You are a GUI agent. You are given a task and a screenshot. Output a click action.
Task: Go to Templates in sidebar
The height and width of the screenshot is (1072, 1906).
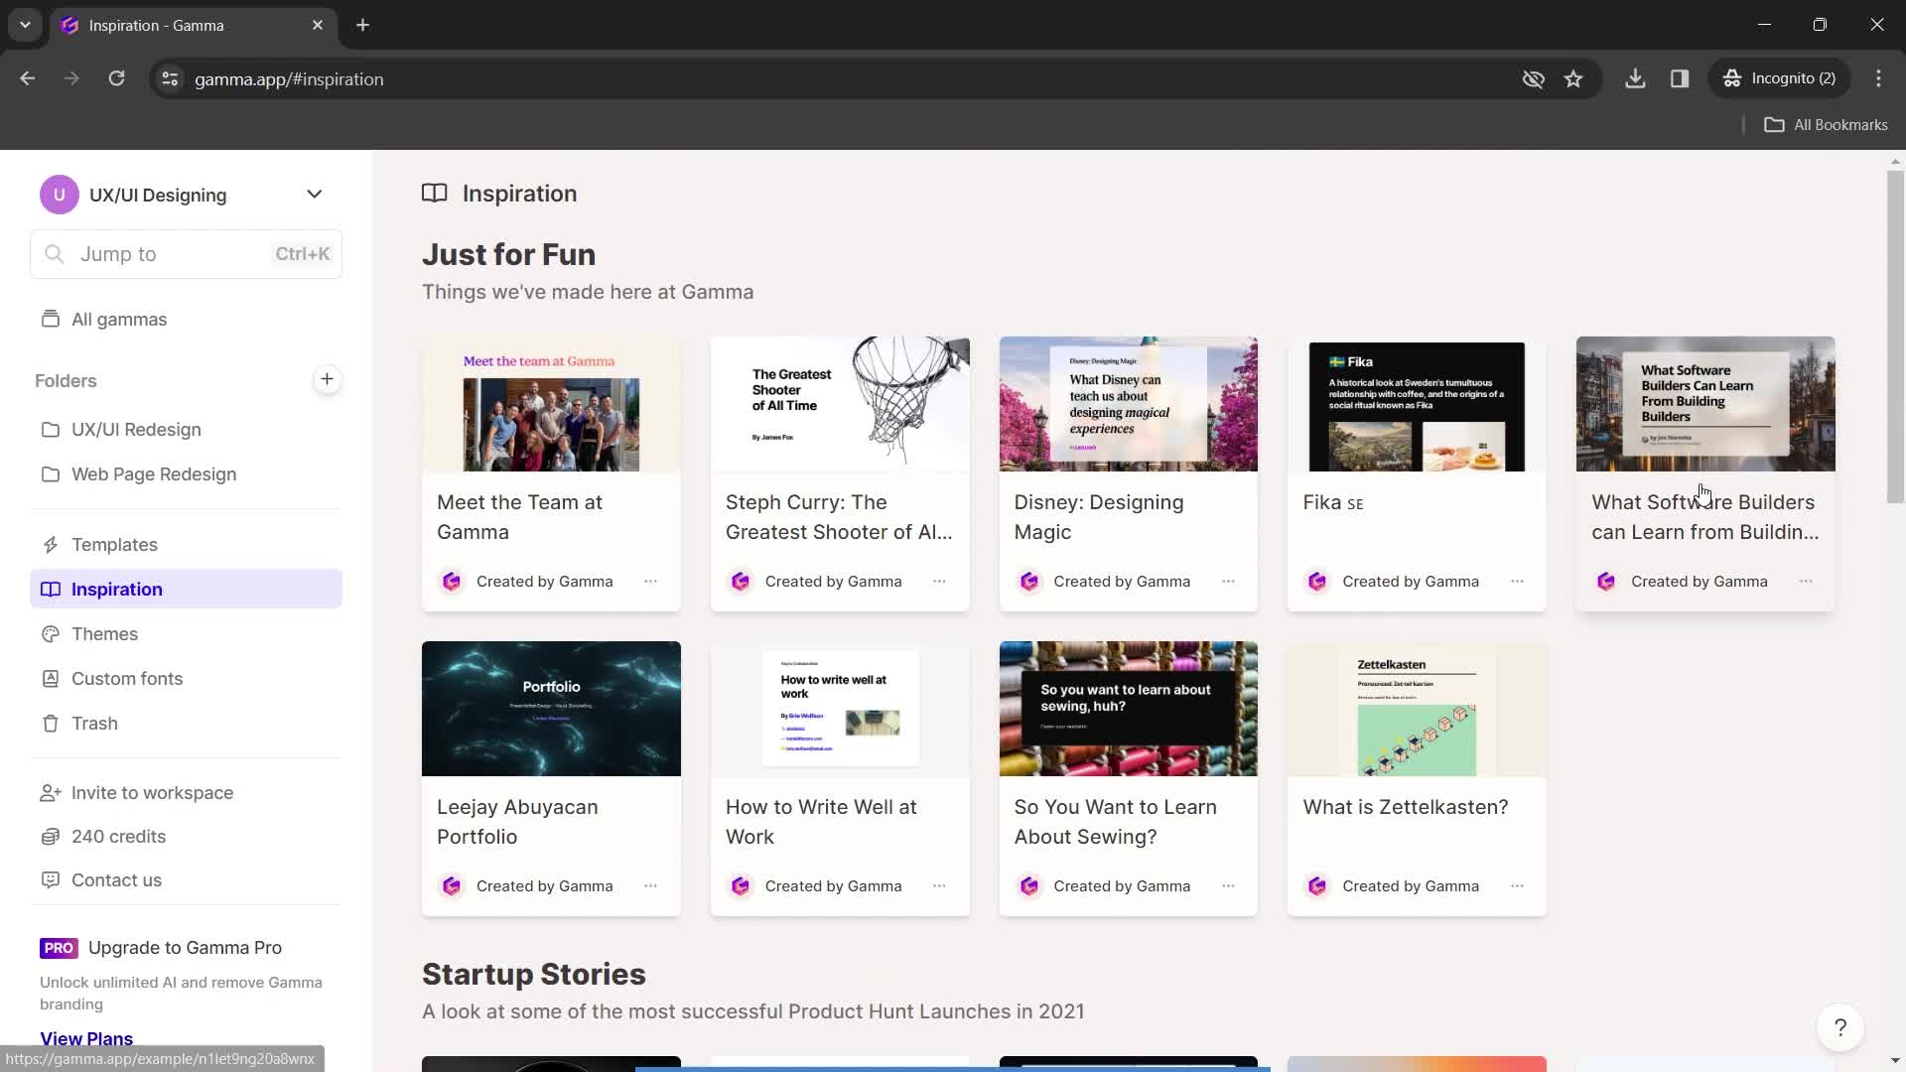tap(187, 545)
